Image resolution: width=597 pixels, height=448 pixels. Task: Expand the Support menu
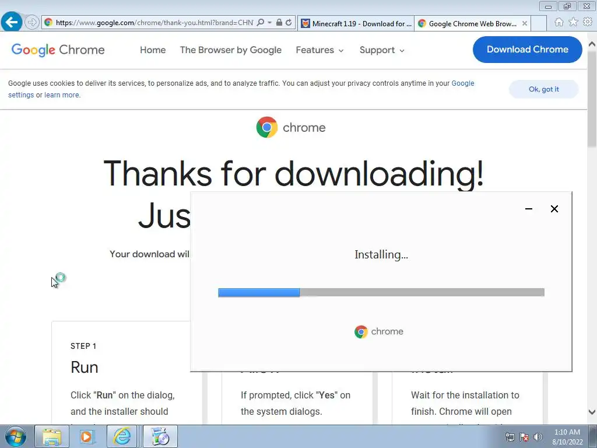click(x=382, y=50)
